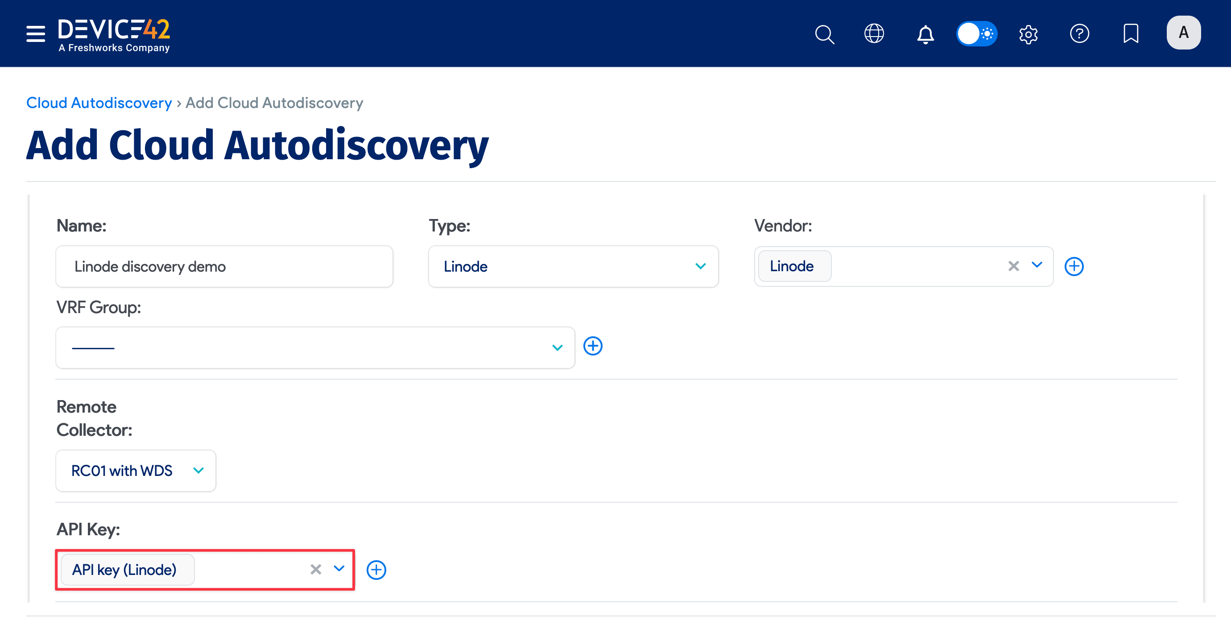
Task: Open the search icon in the top bar
Action: click(x=825, y=34)
